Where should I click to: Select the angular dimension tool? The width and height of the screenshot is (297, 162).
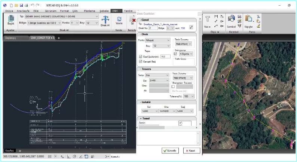(222, 16)
